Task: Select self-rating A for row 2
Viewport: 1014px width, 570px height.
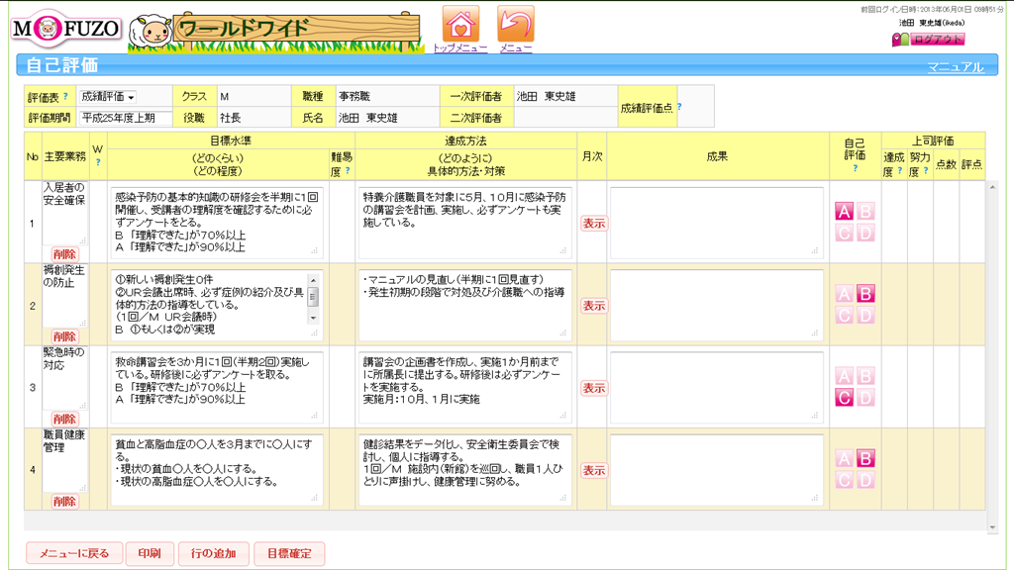Action: [x=844, y=294]
